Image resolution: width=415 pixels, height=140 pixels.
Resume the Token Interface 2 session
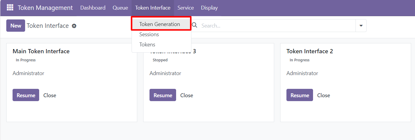pyautogui.click(x=300, y=95)
